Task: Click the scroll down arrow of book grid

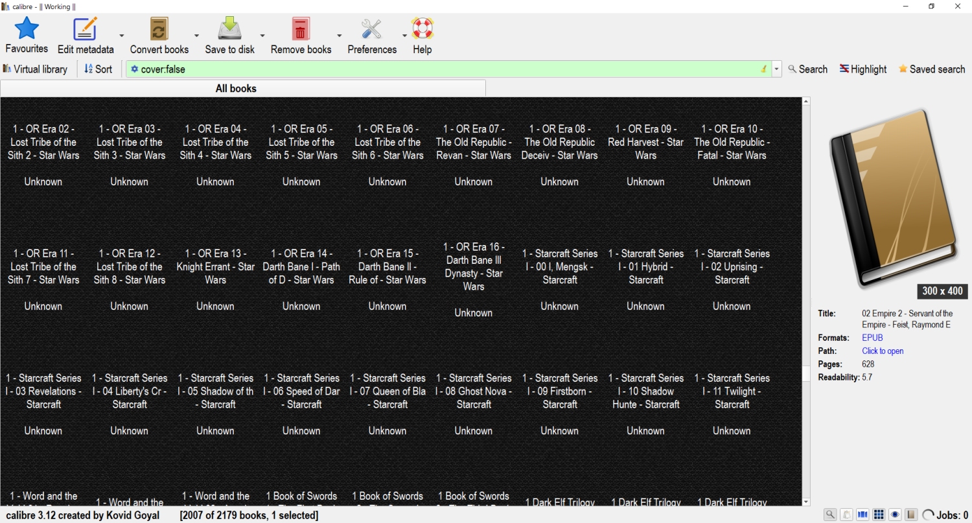Action: click(806, 502)
